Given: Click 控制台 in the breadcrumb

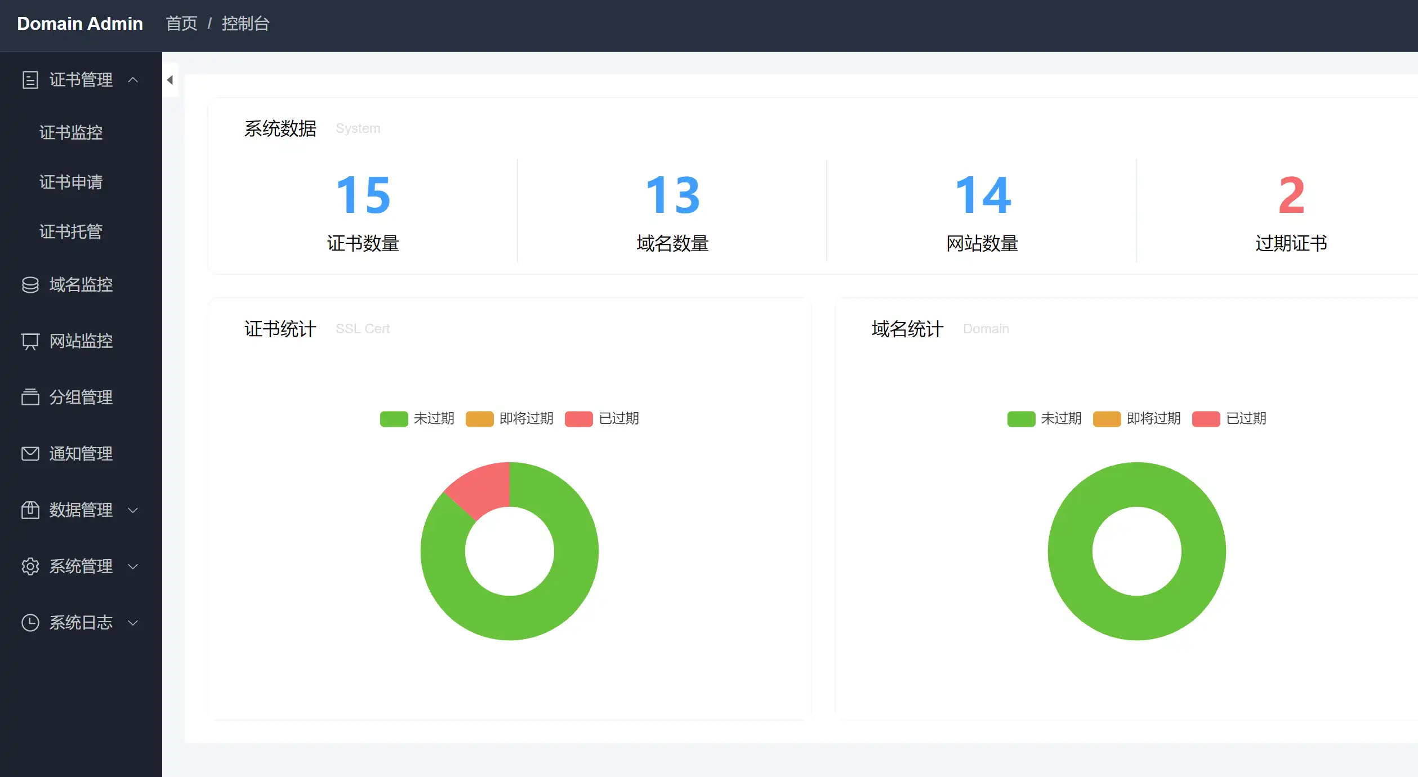Looking at the screenshot, I should point(246,24).
